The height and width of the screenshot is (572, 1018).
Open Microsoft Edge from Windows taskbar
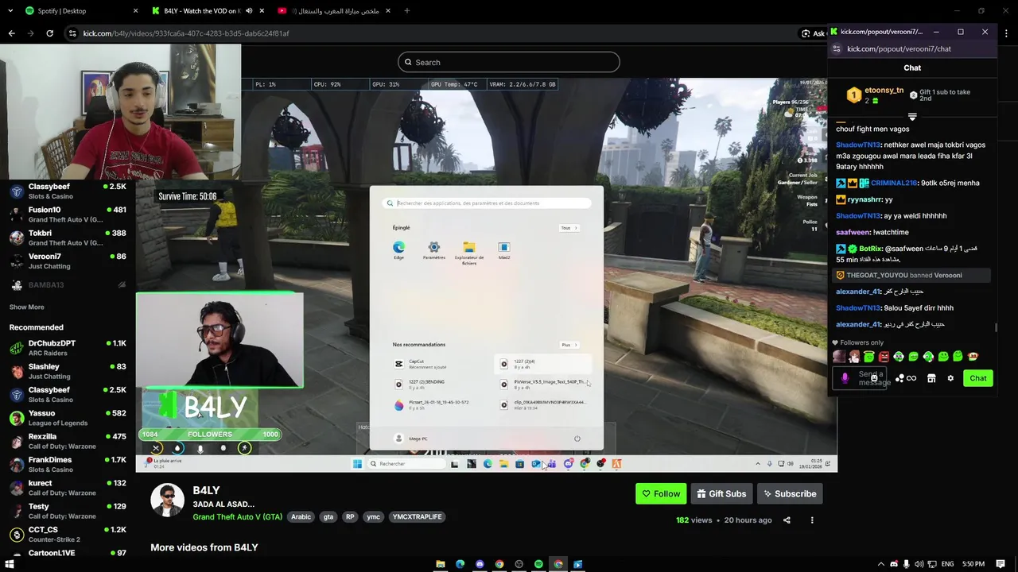coord(460,564)
